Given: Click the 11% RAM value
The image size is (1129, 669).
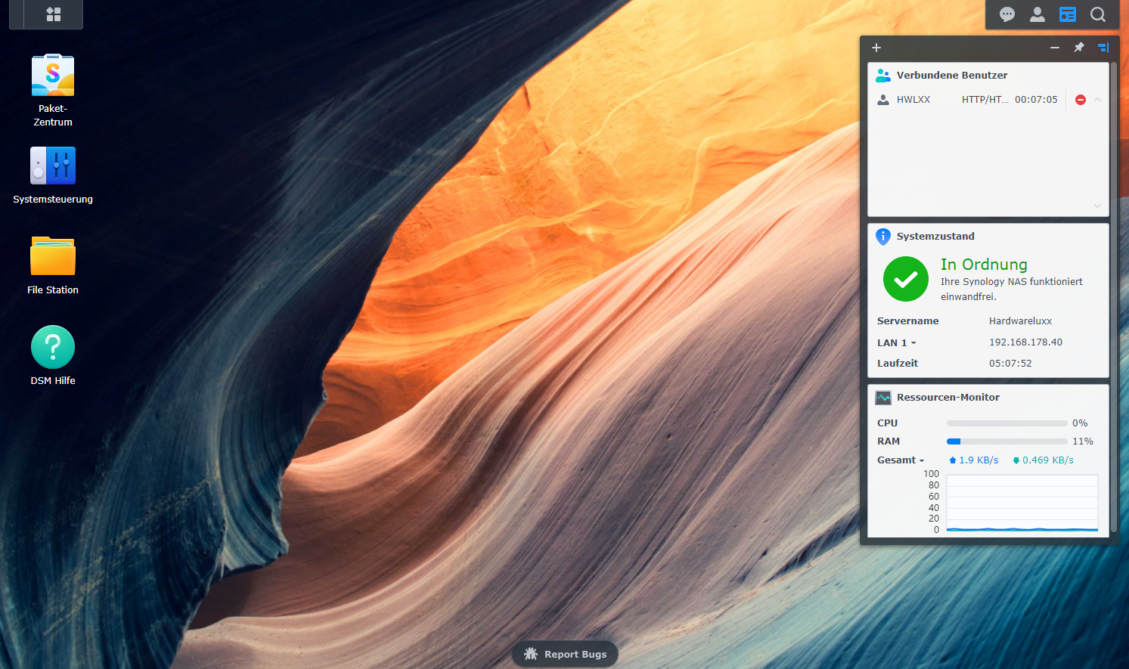Looking at the screenshot, I should [1083, 441].
